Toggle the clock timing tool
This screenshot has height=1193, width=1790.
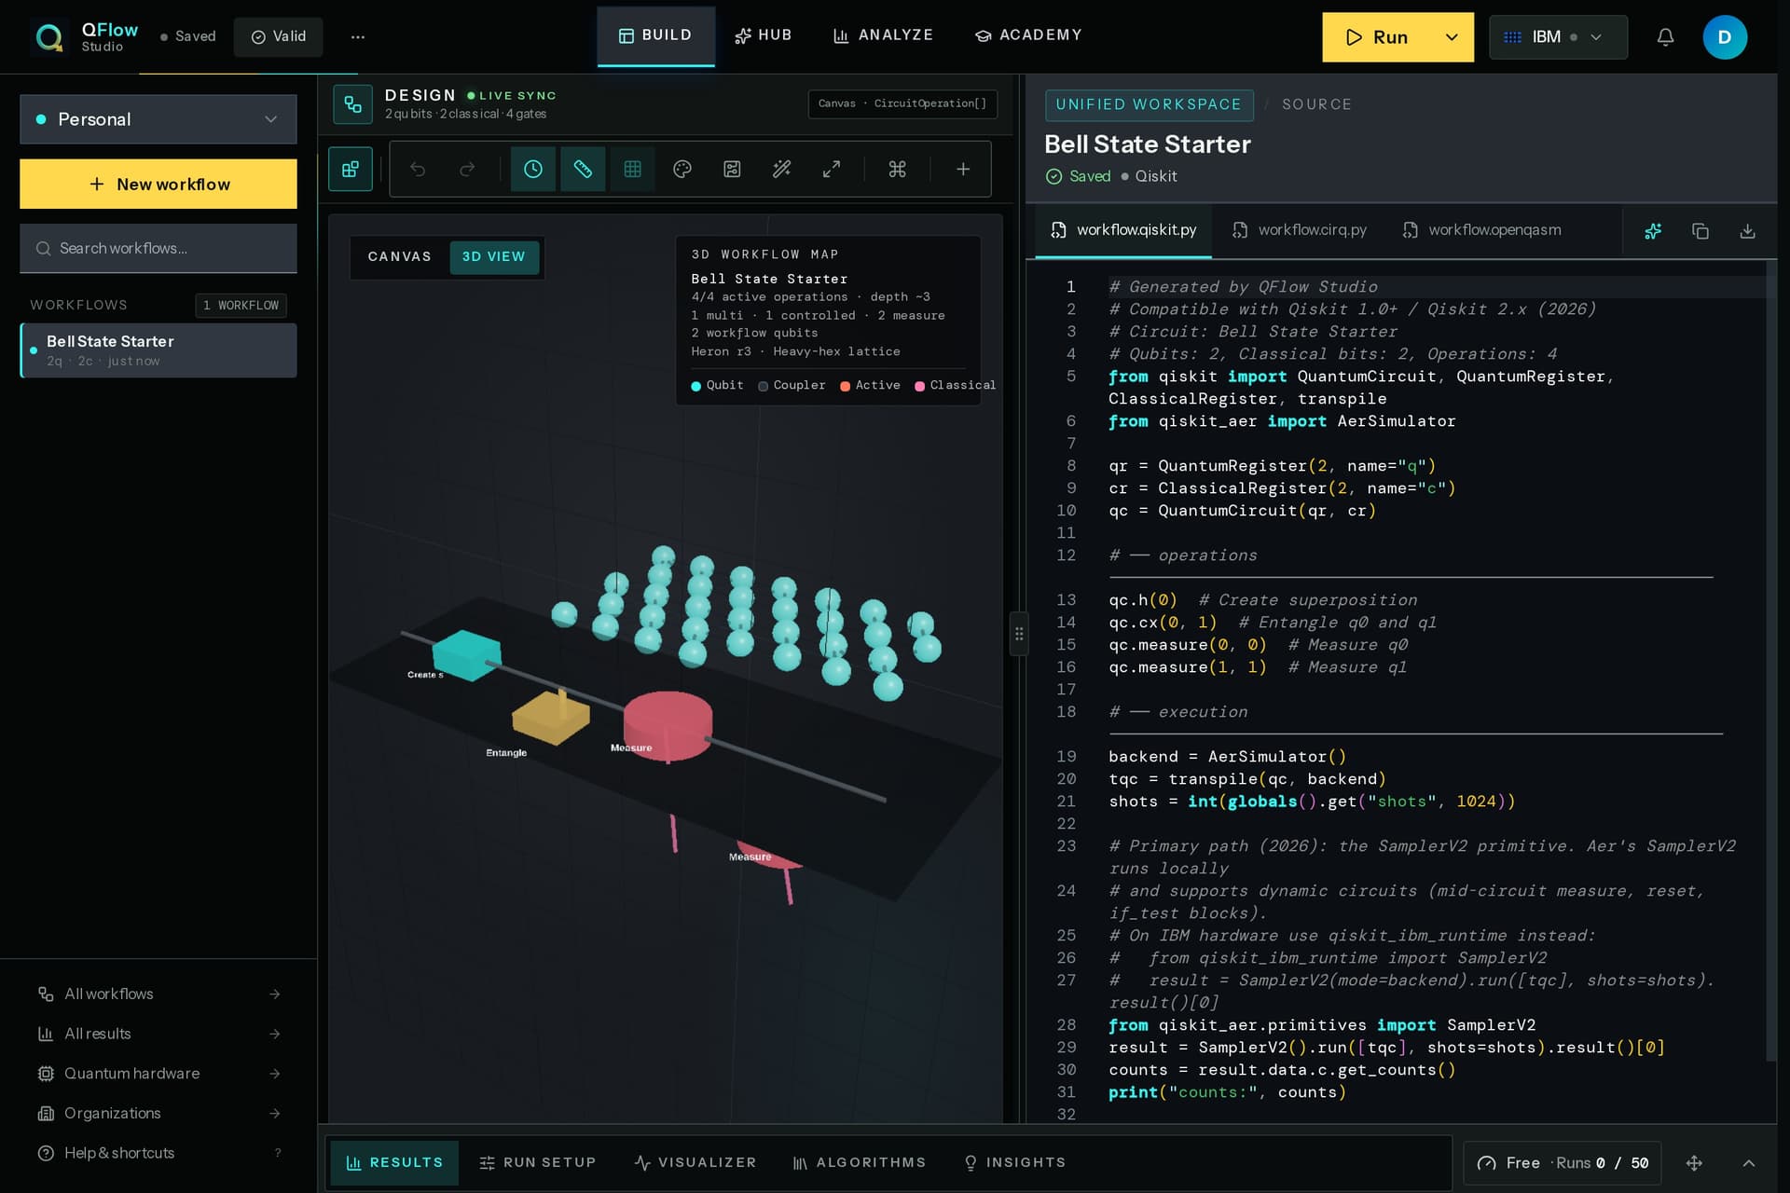tap(533, 169)
